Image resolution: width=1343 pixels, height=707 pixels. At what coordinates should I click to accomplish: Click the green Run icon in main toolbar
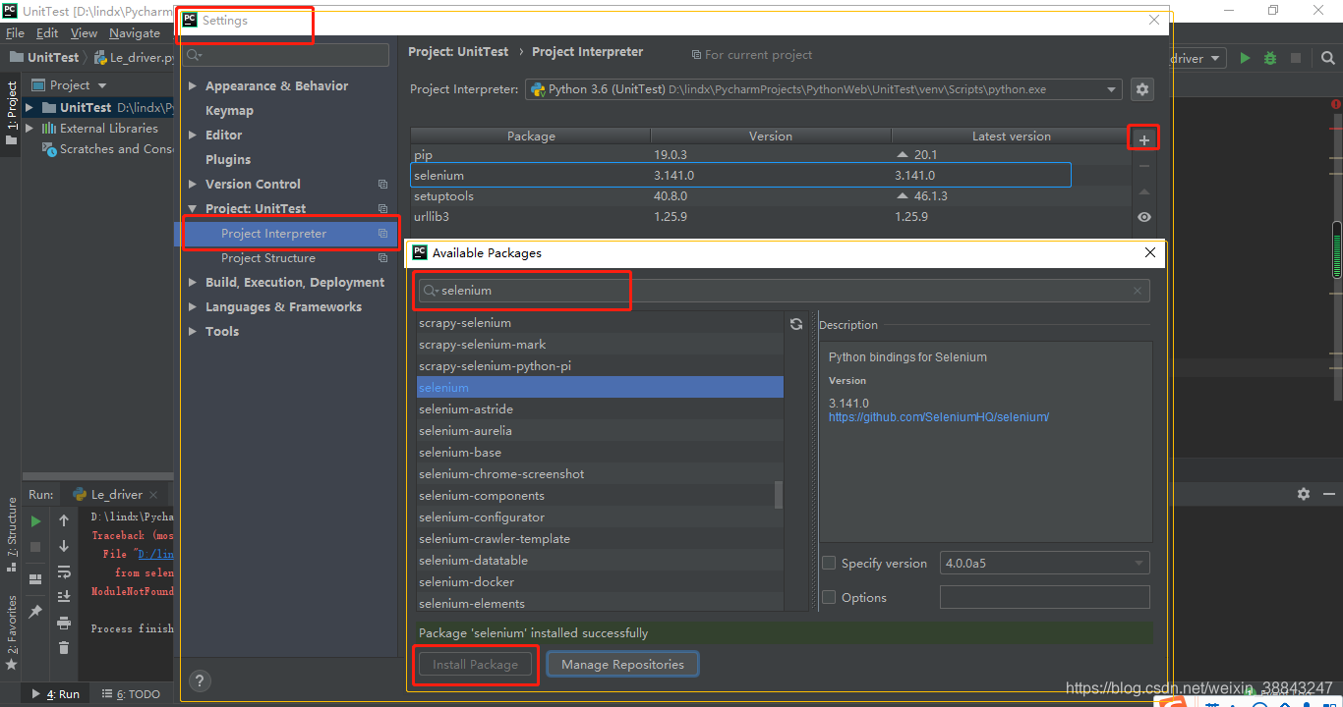pyautogui.click(x=1245, y=58)
